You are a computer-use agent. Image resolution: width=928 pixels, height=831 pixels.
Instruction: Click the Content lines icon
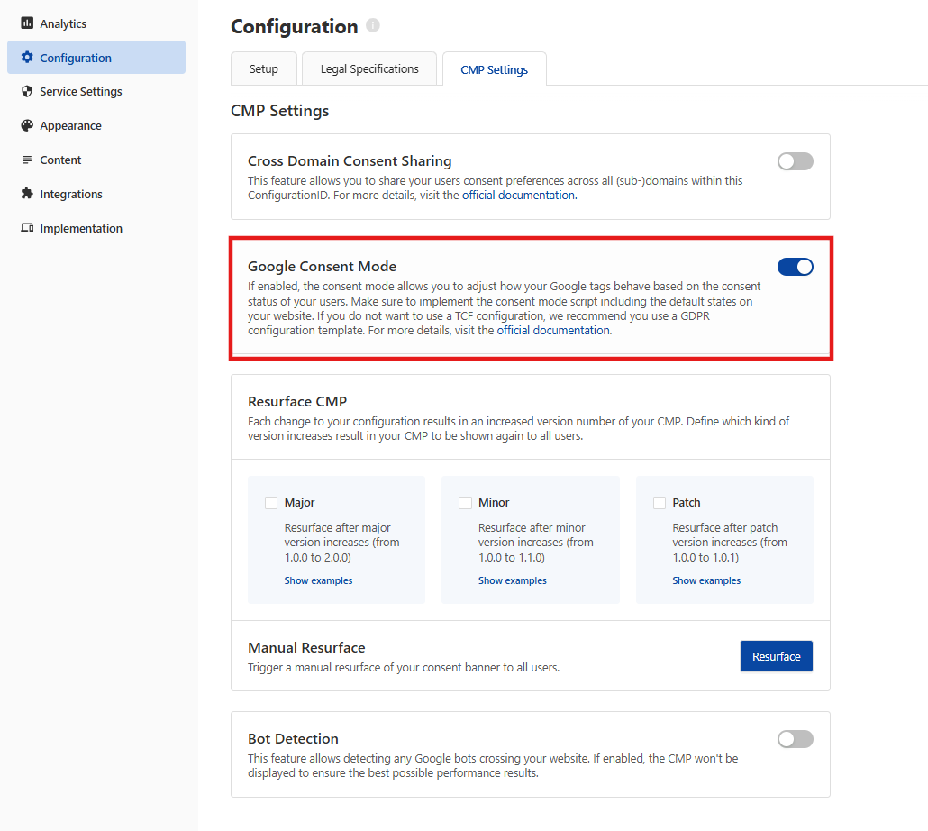(27, 160)
